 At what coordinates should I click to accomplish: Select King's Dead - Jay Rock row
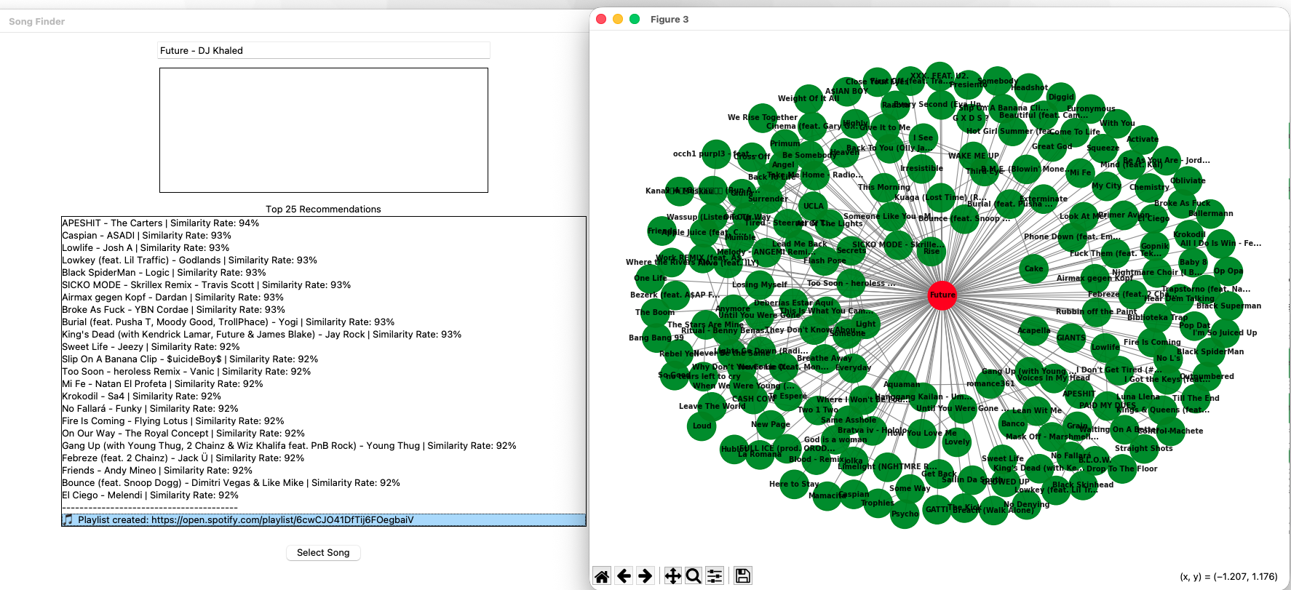click(x=324, y=334)
